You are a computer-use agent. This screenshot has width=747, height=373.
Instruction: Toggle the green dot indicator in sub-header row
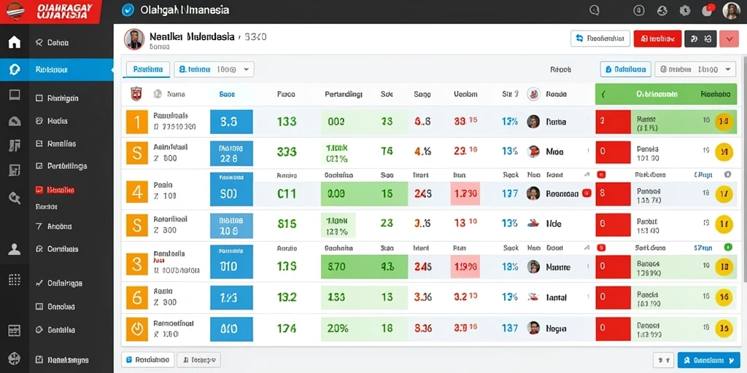tap(727, 247)
